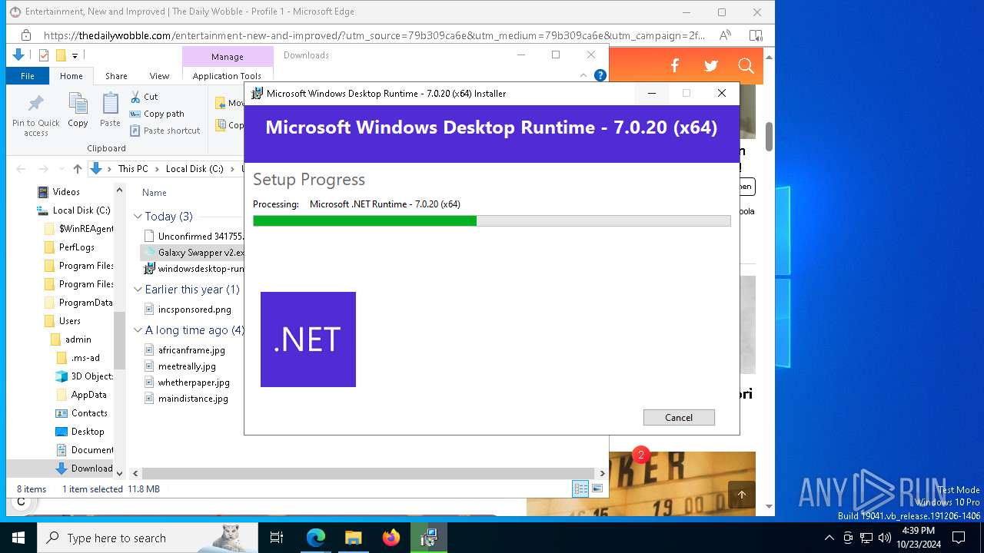
Task: Click the Explorer Back navigation arrow
Action: pyautogui.click(x=21, y=169)
